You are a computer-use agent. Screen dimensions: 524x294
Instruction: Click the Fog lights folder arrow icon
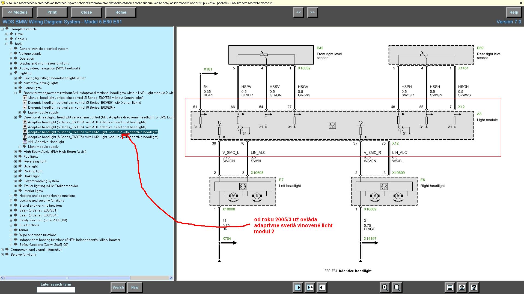click(20, 156)
